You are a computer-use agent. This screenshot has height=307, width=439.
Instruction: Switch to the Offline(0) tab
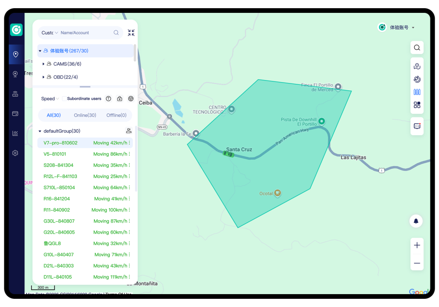tap(116, 115)
